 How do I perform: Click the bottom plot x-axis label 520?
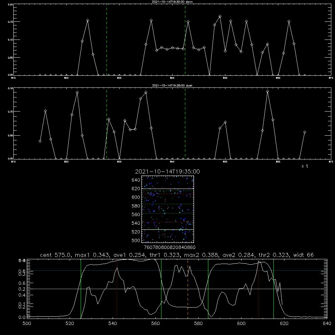pos(70,324)
